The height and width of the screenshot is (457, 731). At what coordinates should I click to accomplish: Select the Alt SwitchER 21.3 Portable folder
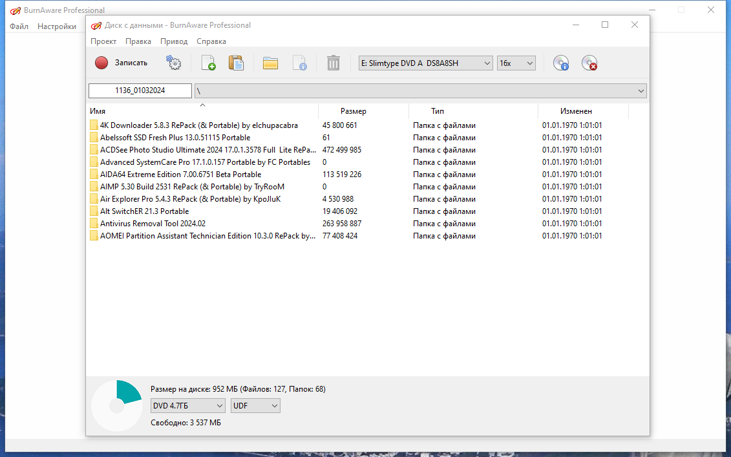[145, 211]
